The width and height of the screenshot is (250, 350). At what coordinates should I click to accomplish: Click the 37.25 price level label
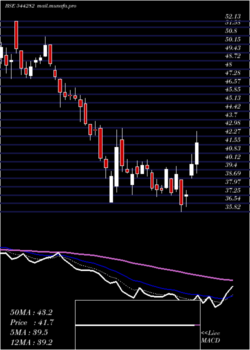233,190
